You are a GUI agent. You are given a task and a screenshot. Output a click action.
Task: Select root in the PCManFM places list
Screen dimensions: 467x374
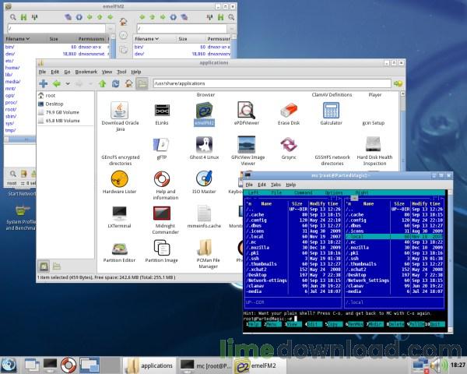(51, 95)
